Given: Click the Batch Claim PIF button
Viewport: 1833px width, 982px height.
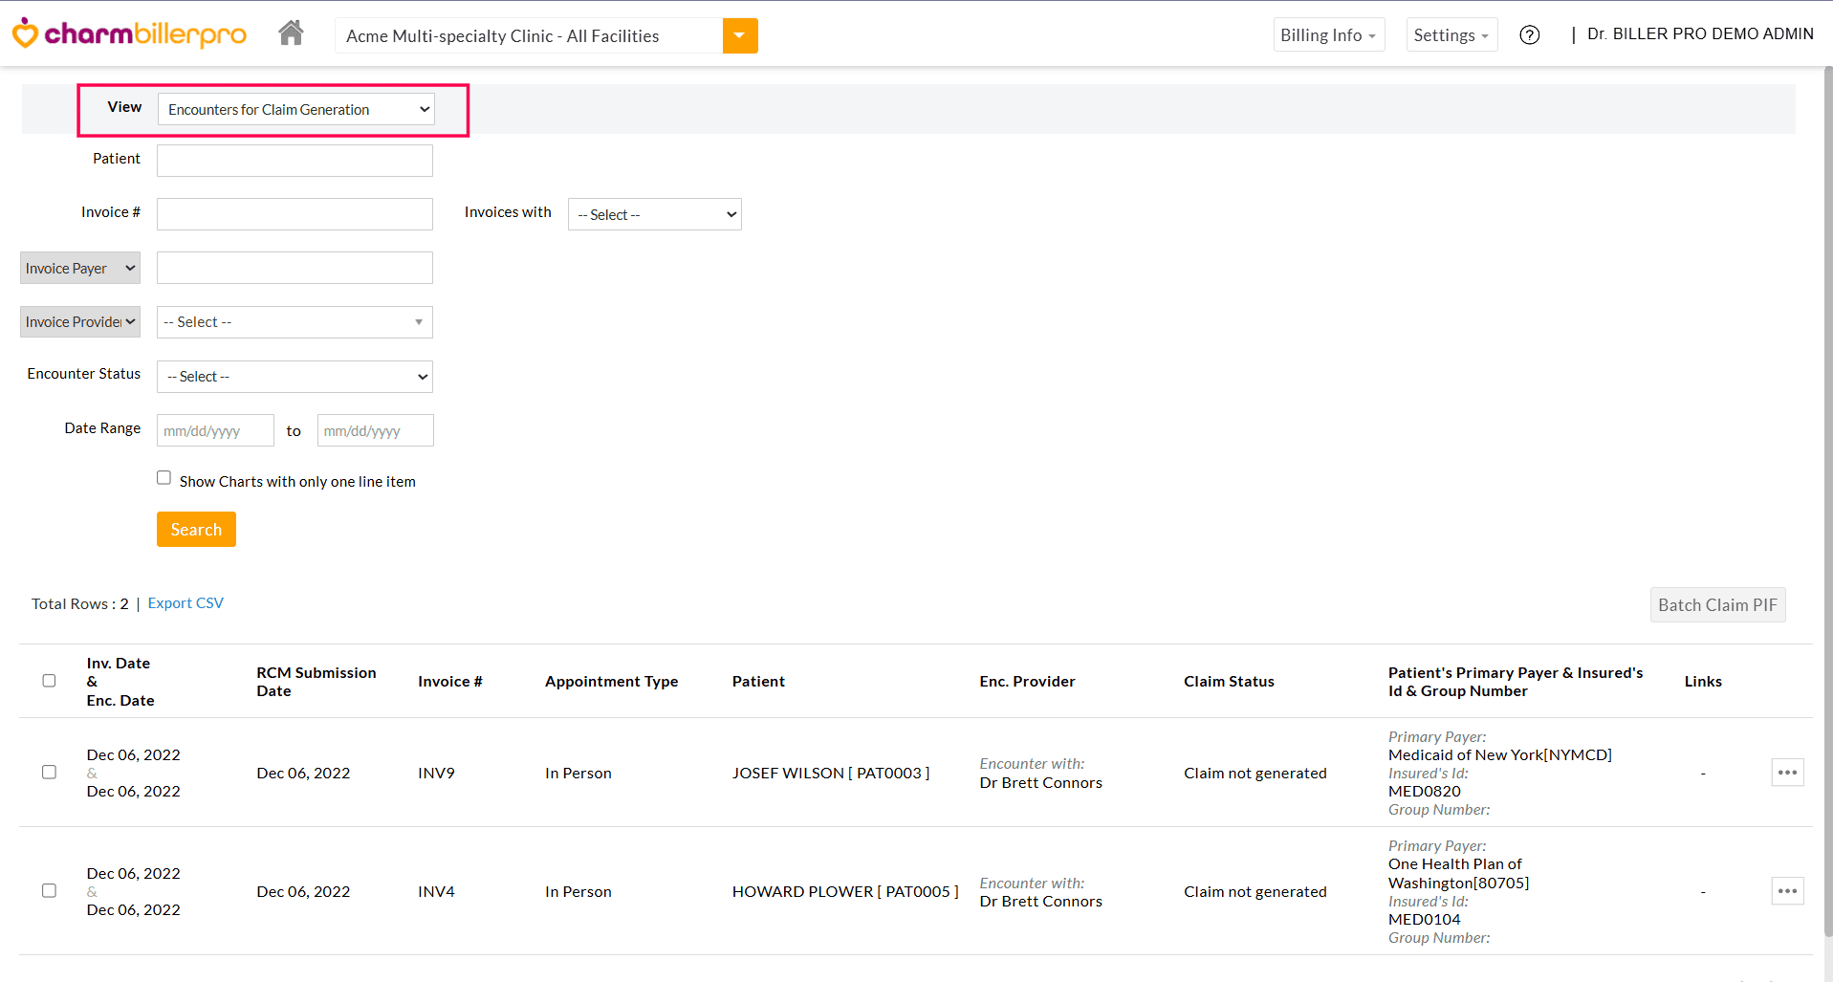Looking at the screenshot, I should click(1717, 604).
